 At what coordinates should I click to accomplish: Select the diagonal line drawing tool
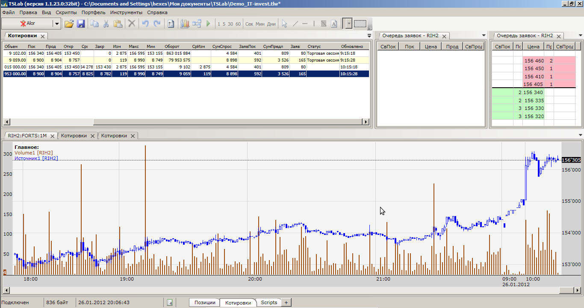pyautogui.click(x=295, y=24)
